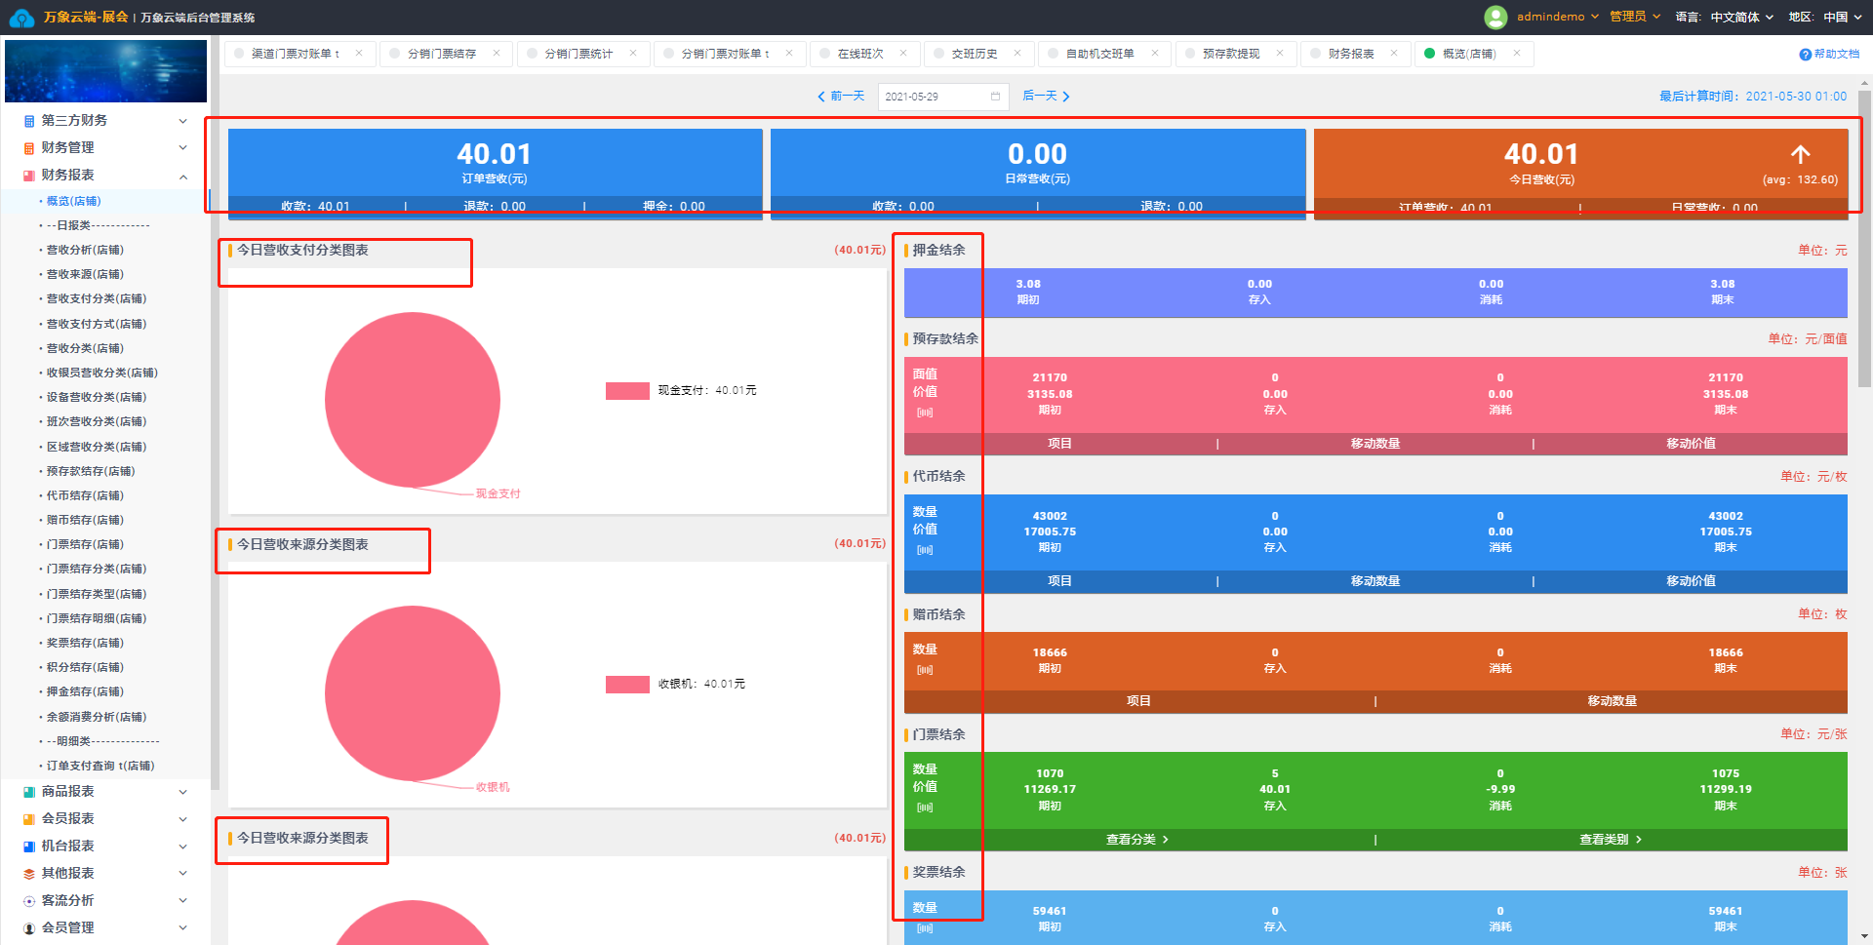
Task: Click the 财务管理 orange calculator icon
Action: 29,148
